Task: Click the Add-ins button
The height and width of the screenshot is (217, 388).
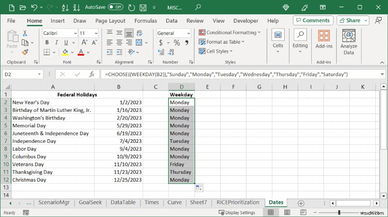Action: coord(324,39)
